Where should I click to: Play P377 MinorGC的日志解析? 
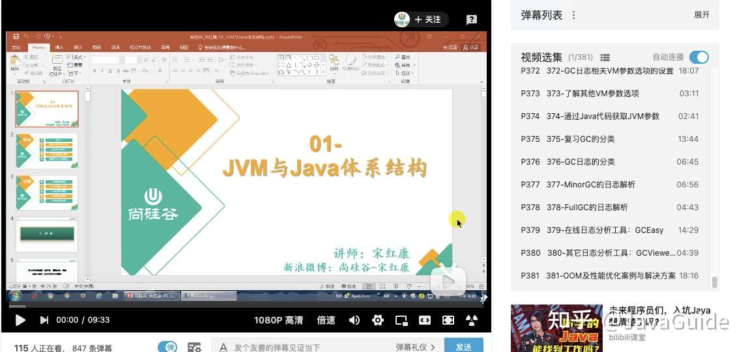[610, 184]
